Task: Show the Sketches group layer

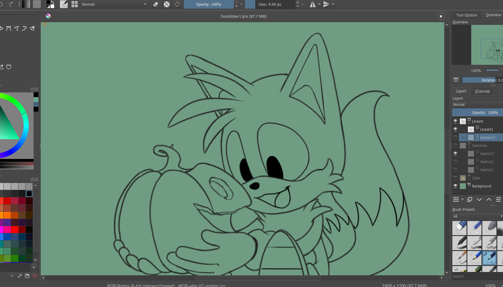Action: (x=455, y=145)
